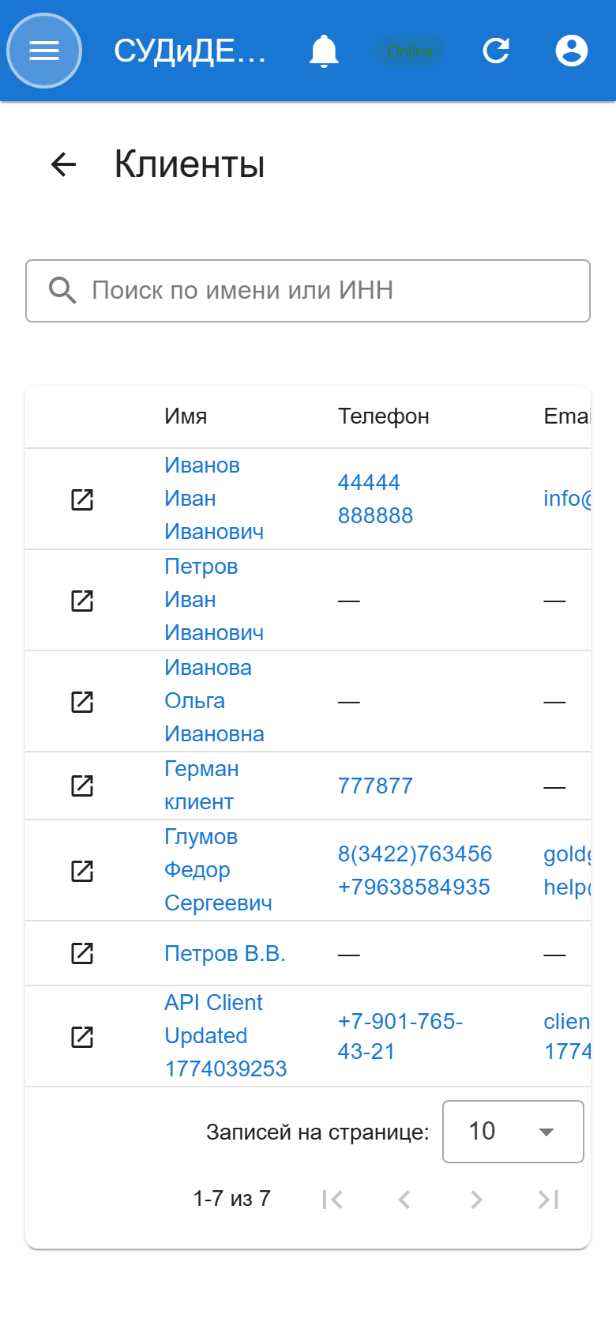Go to the next page chevron
This screenshot has width=616, height=1334.
[x=476, y=1200]
